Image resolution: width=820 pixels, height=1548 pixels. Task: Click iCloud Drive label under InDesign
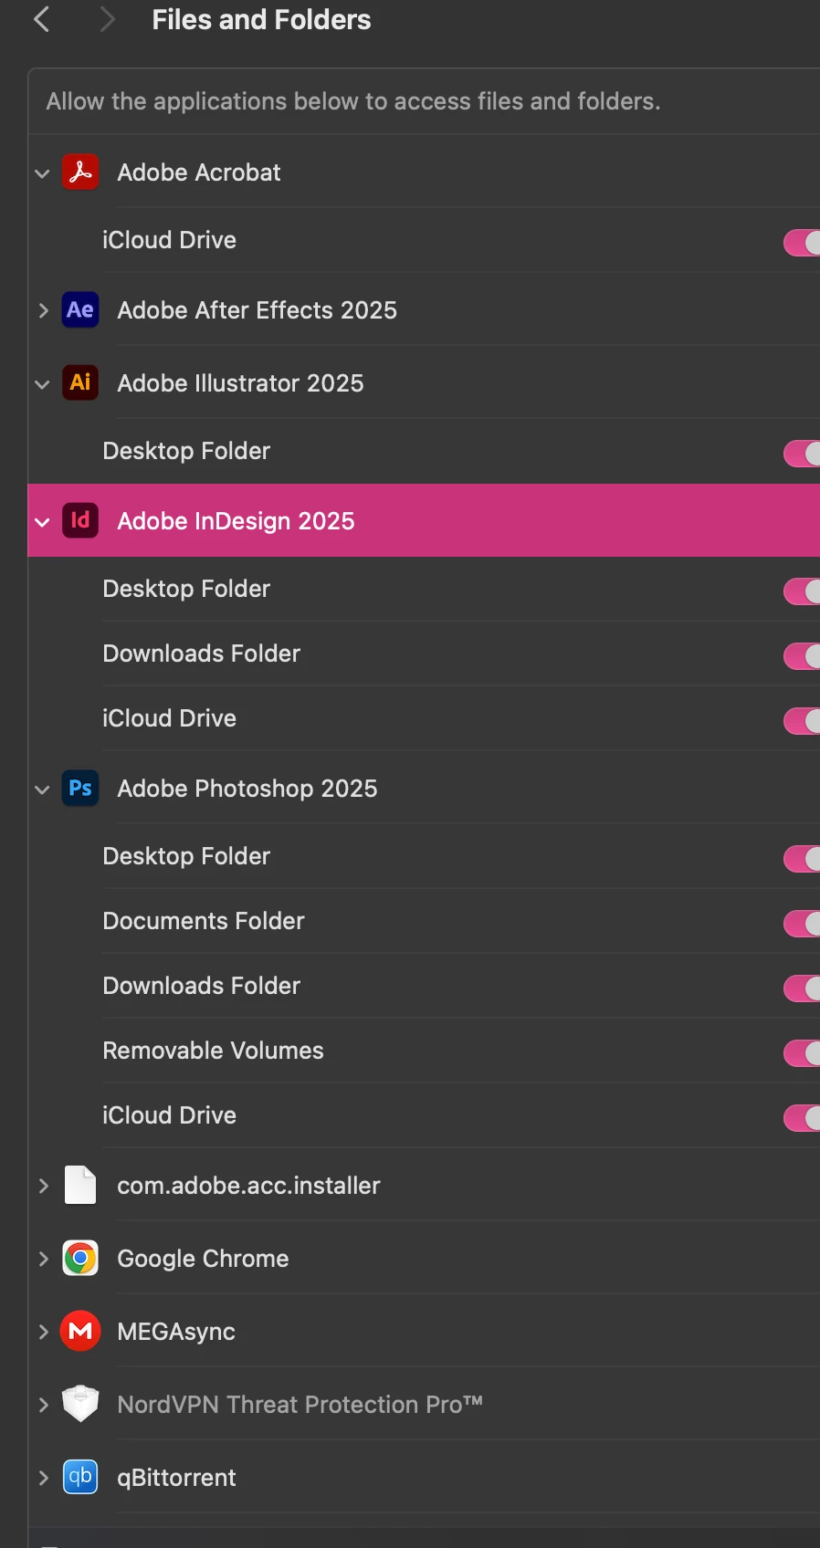169,718
